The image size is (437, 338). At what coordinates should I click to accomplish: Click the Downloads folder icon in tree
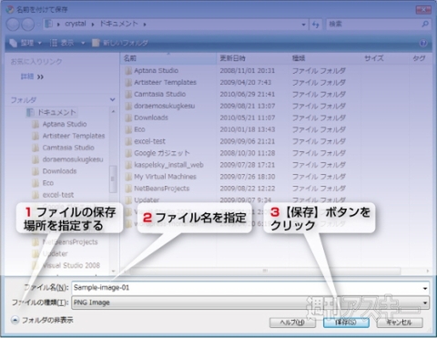[x=36, y=171]
